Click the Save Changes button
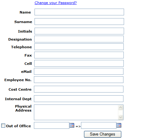 (103, 134)
